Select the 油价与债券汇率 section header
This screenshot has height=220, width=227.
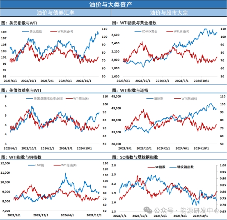click(x=55, y=13)
